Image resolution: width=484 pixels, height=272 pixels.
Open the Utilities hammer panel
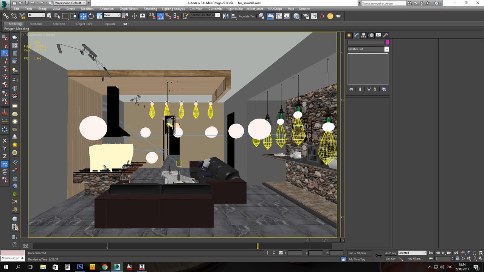(x=386, y=35)
